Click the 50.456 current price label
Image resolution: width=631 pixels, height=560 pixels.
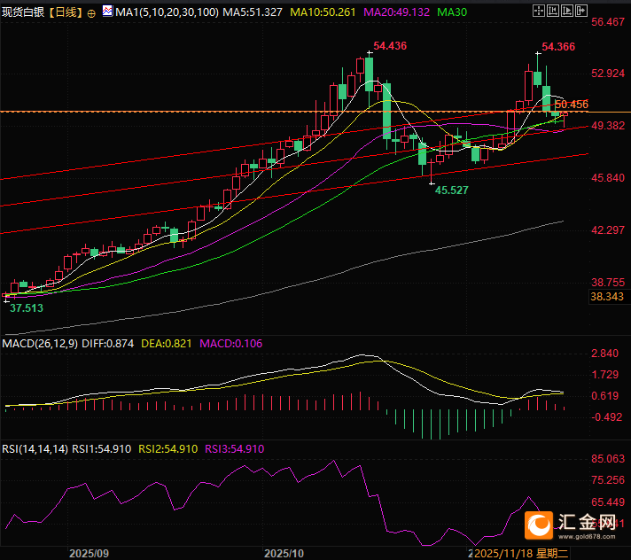tap(572, 105)
